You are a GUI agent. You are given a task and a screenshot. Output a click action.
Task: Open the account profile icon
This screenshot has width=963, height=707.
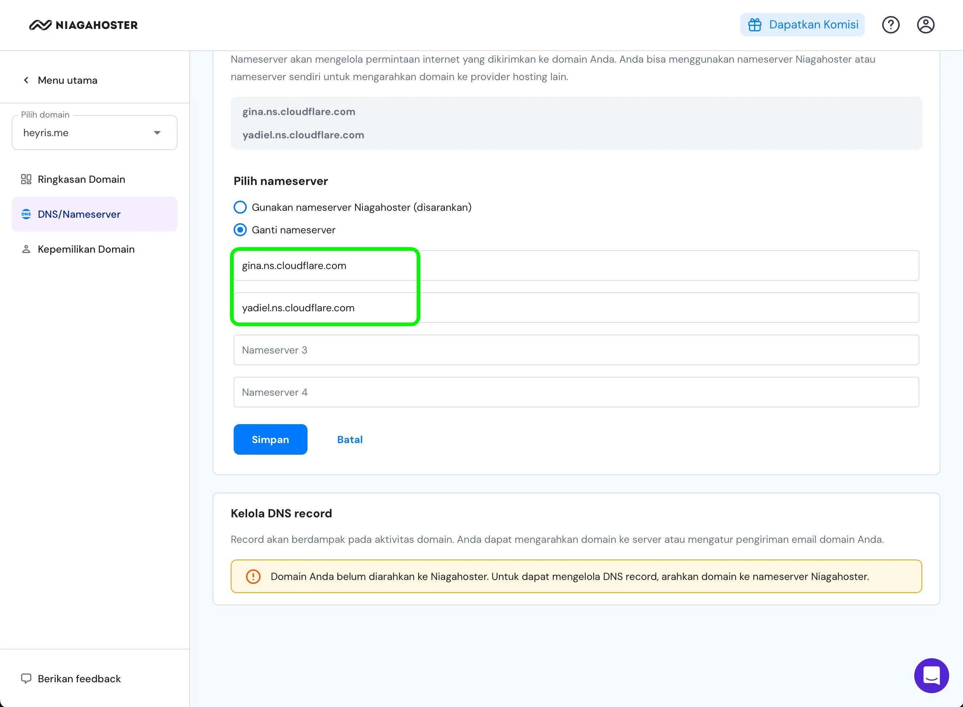click(926, 24)
